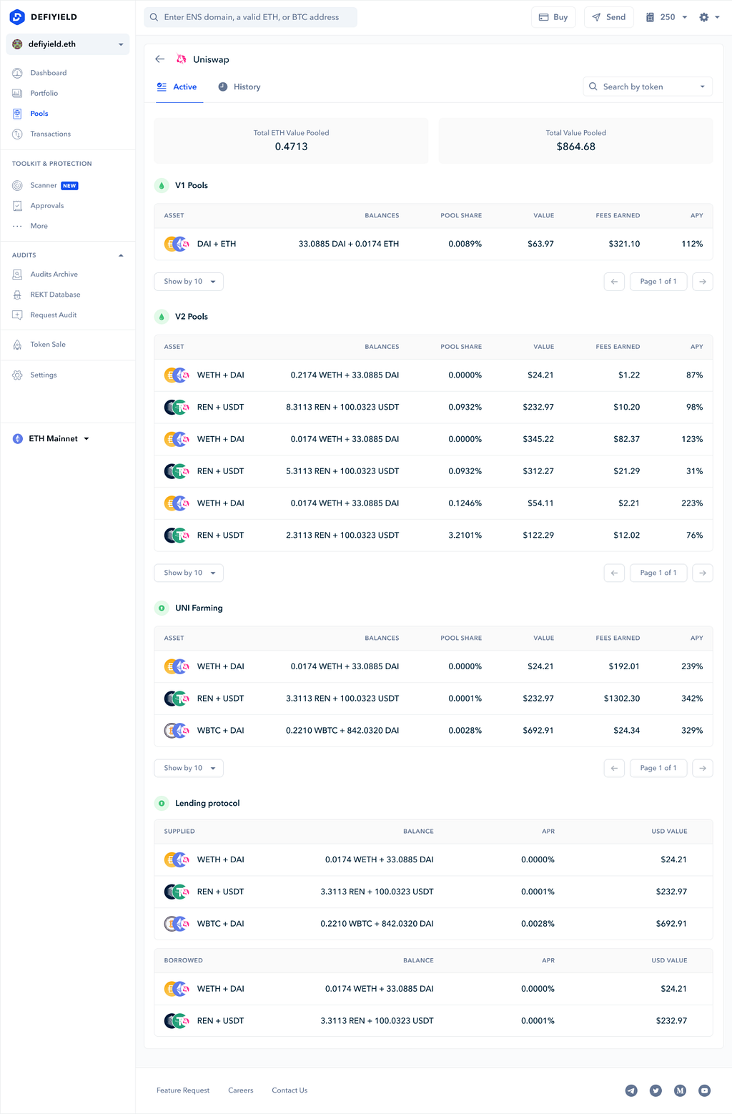The height and width of the screenshot is (1114, 732).
Task: Open Request Audit
Action: click(x=54, y=315)
